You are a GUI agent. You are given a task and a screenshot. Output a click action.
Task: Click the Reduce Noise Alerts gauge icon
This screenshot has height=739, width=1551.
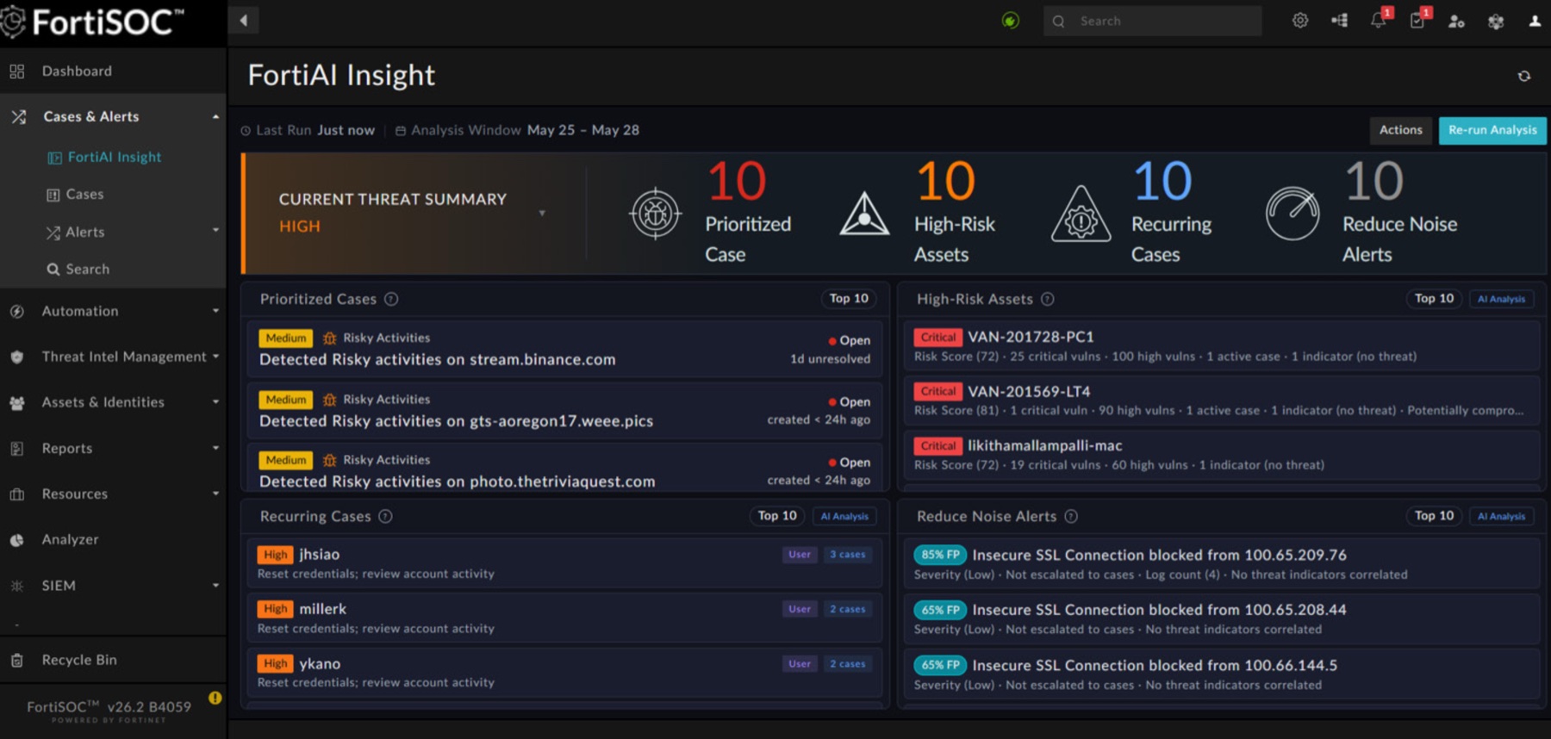pyautogui.click(x=1292, y=214)
